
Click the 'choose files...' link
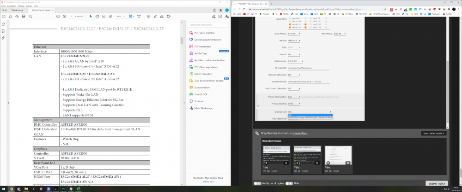click(300, 133)
